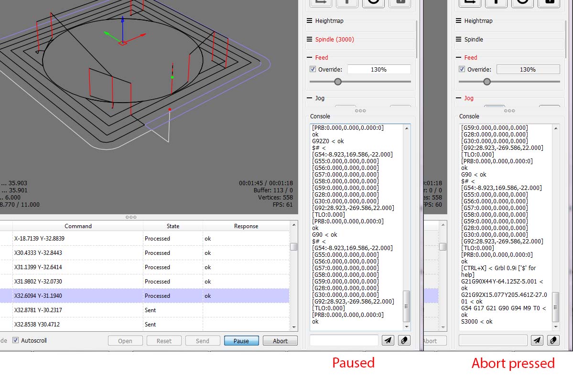Collapse the Feed section in the Abort pressed panel
573x378 pixels.
click(470, 58)
